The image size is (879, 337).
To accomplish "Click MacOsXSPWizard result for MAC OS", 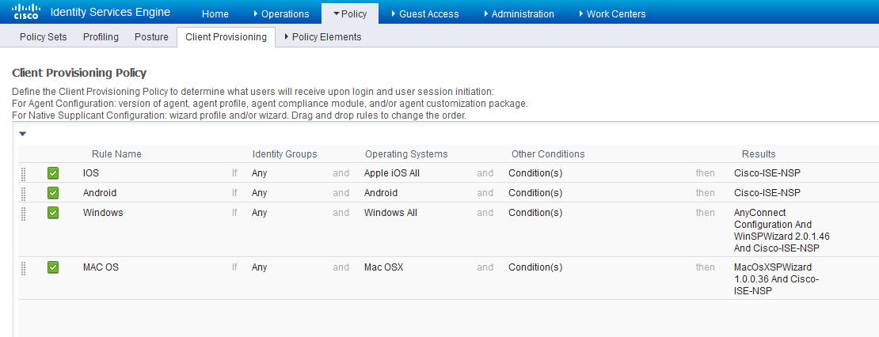I will click(777, 279).
